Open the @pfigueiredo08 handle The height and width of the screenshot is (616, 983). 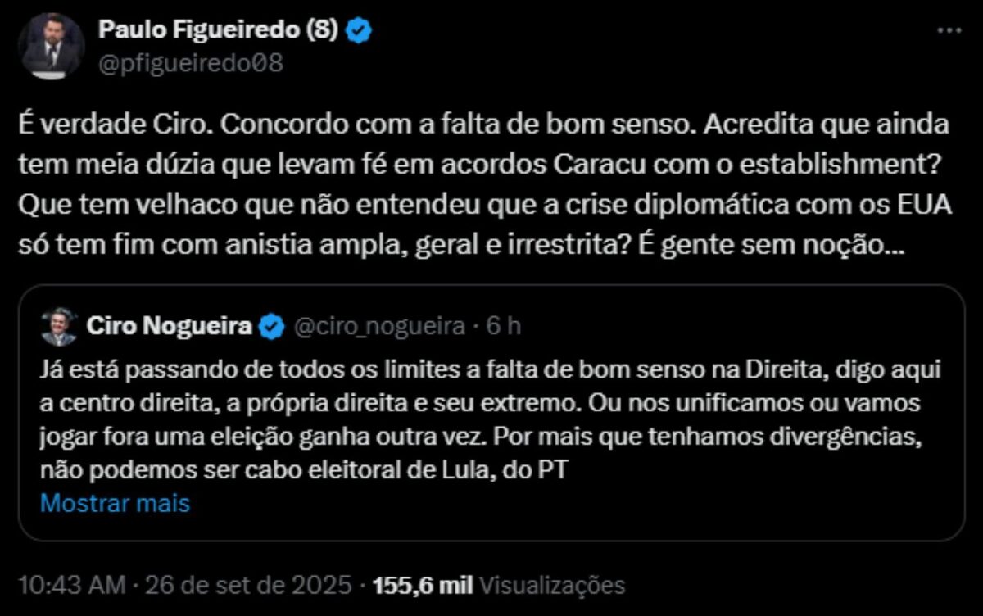pos(191,63)
